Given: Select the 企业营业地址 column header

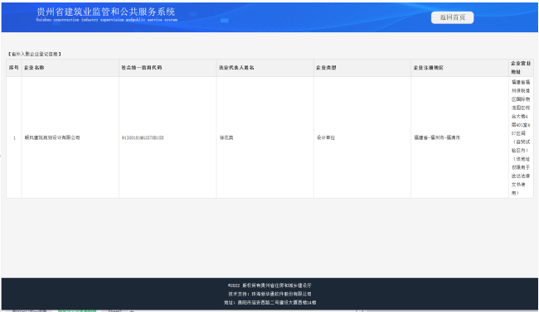Looking at the screenshot, I should [x=521, y=68].
